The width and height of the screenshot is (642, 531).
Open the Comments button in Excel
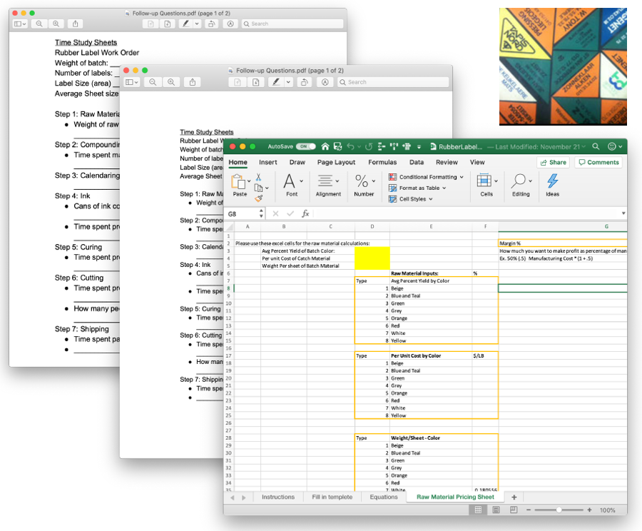[x=598, y=163]
